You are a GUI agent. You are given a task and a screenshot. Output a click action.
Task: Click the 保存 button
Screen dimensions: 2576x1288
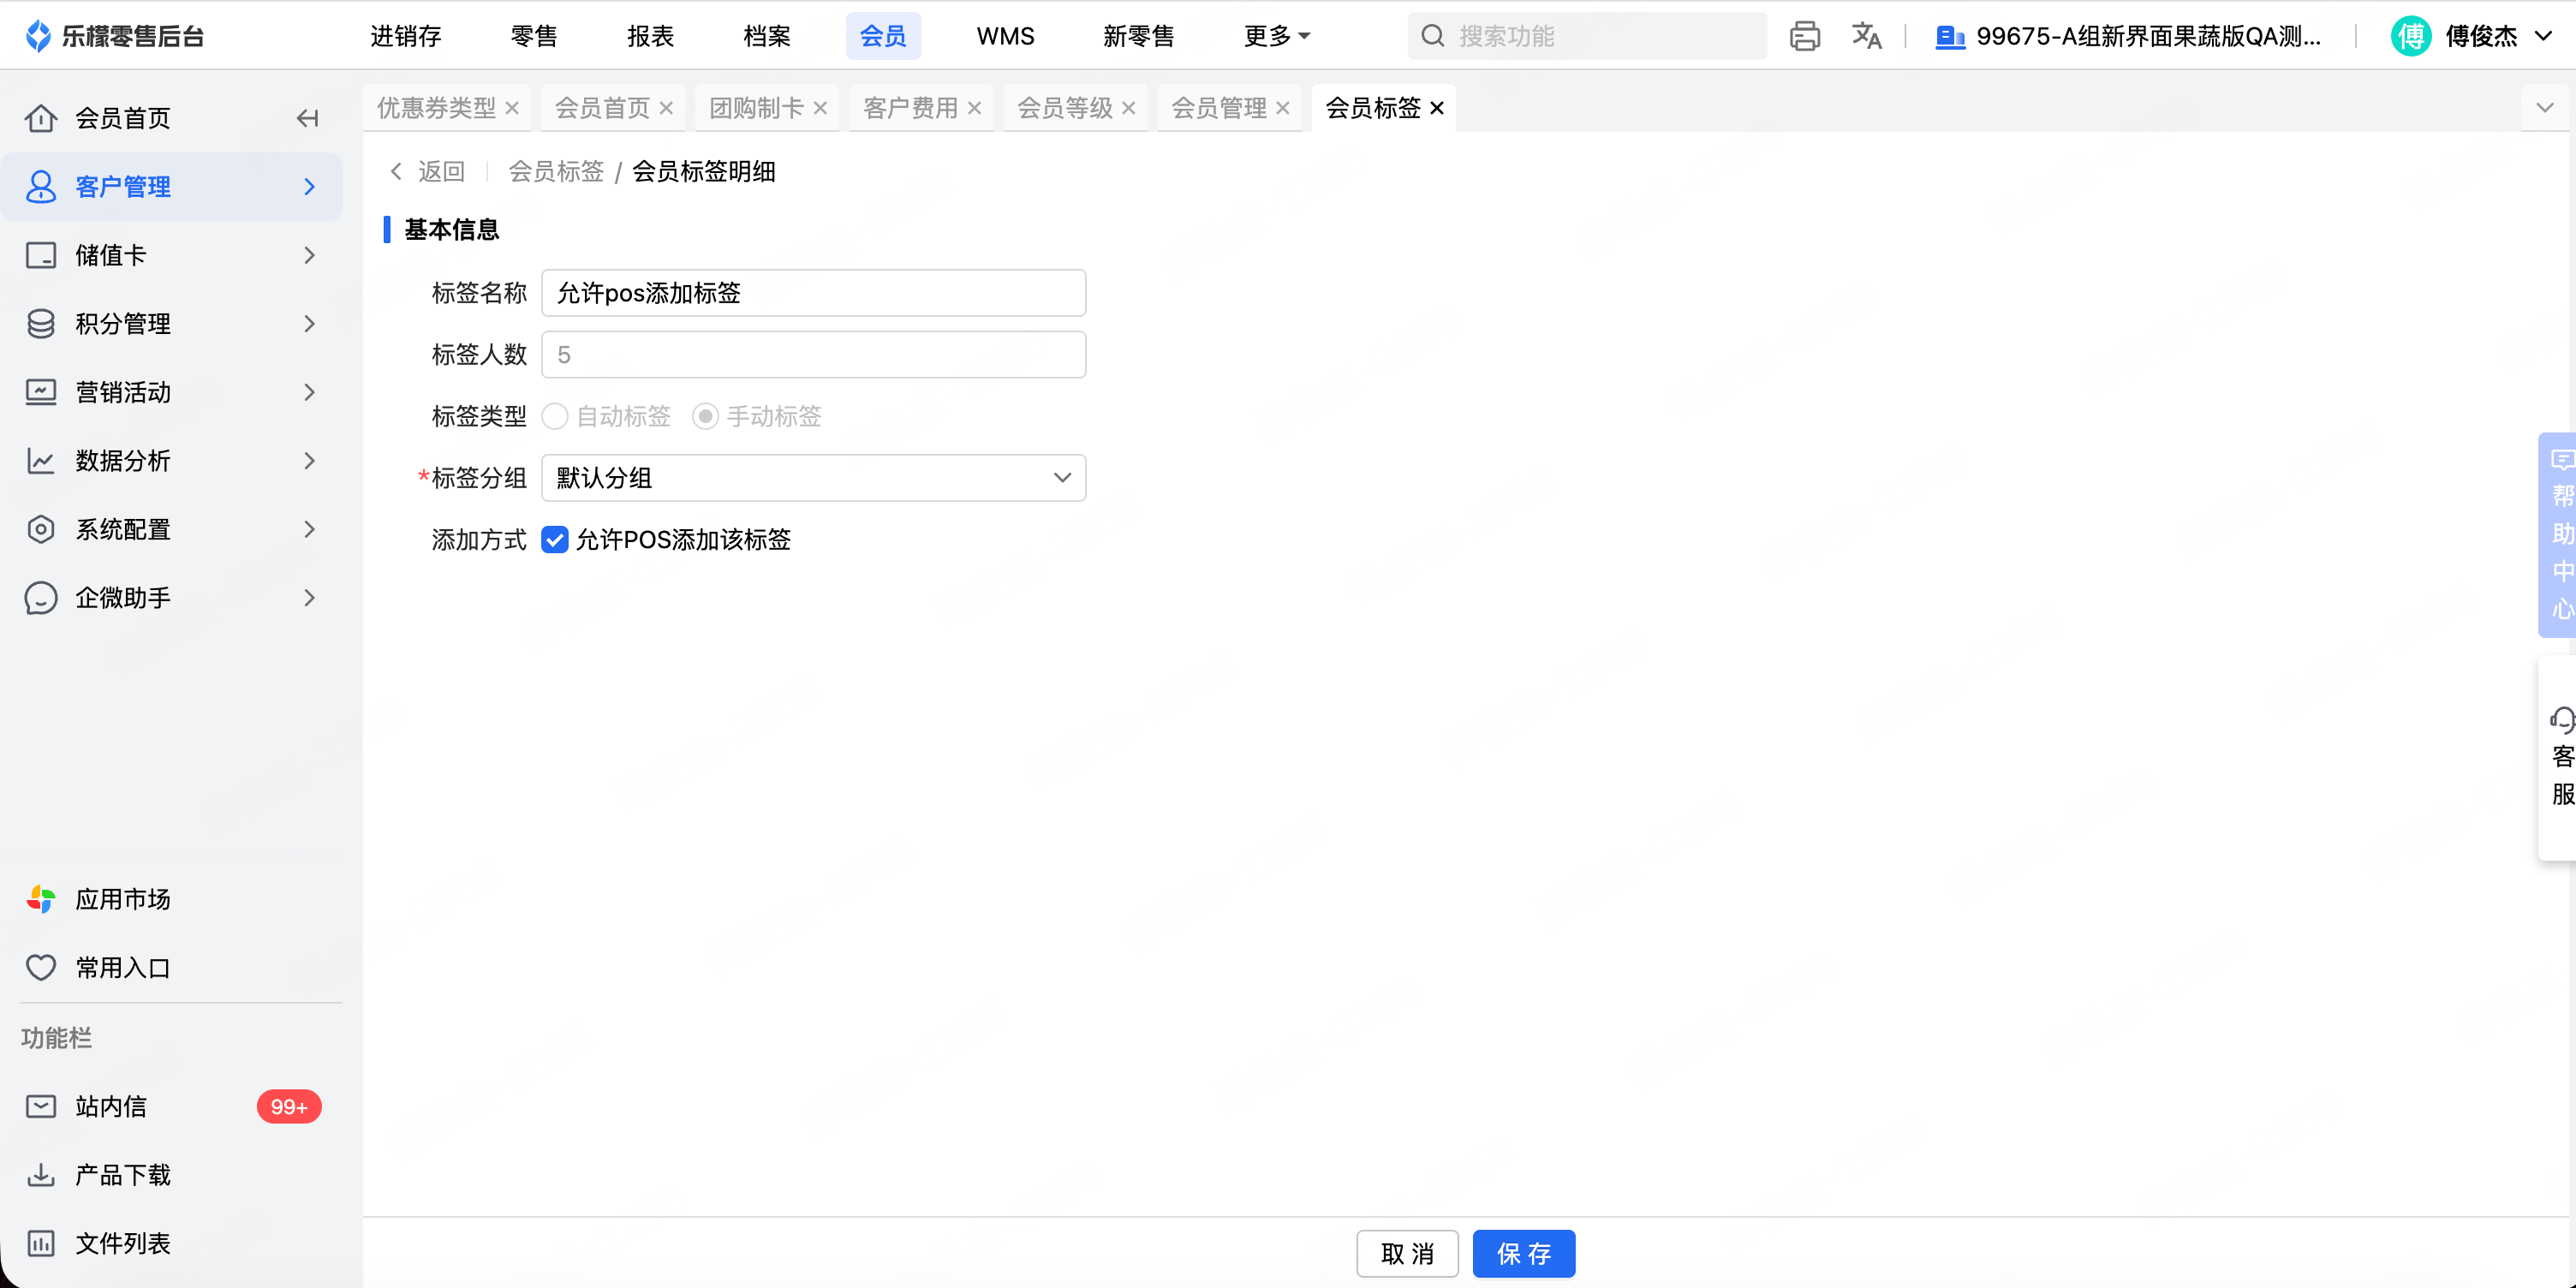[1523, 1253]
